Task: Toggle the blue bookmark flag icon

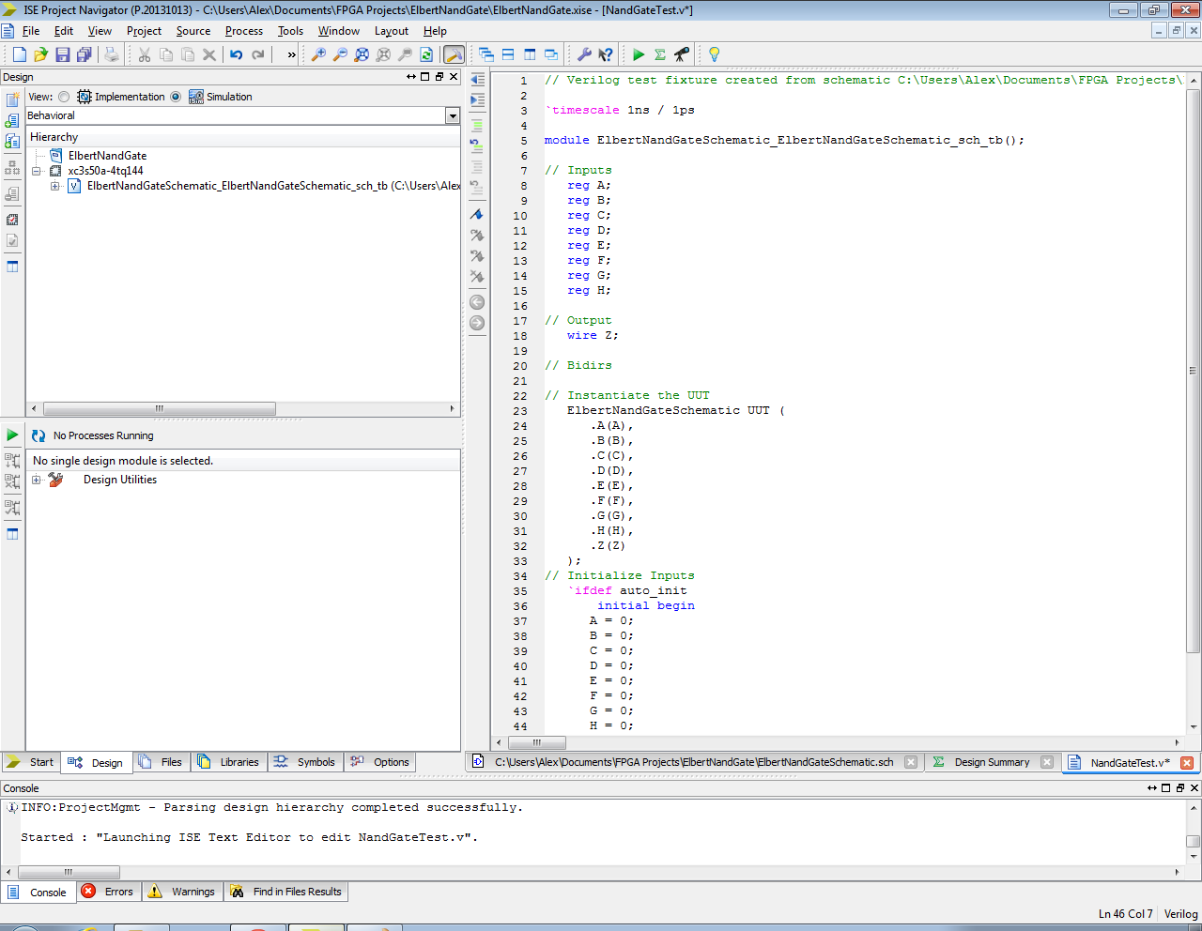Action: pos(477,215)
